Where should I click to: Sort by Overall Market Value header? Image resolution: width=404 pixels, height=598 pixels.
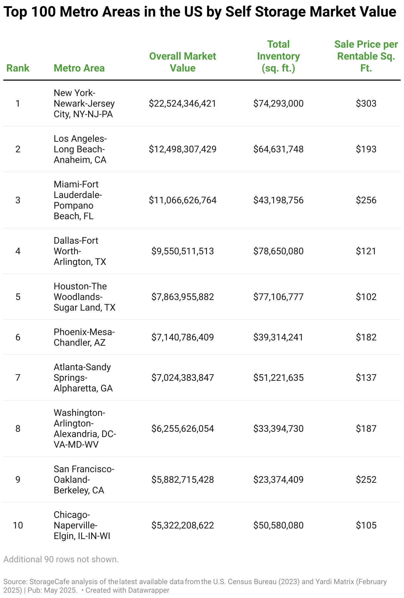(182, 62)
